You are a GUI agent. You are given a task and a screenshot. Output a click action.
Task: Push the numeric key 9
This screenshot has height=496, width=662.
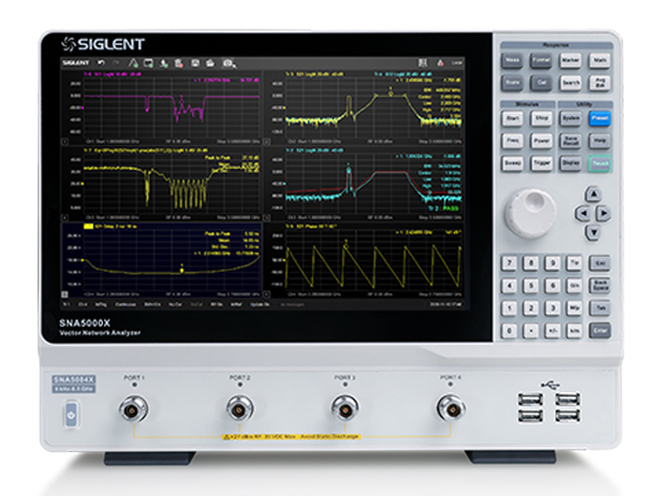[553, 264]
